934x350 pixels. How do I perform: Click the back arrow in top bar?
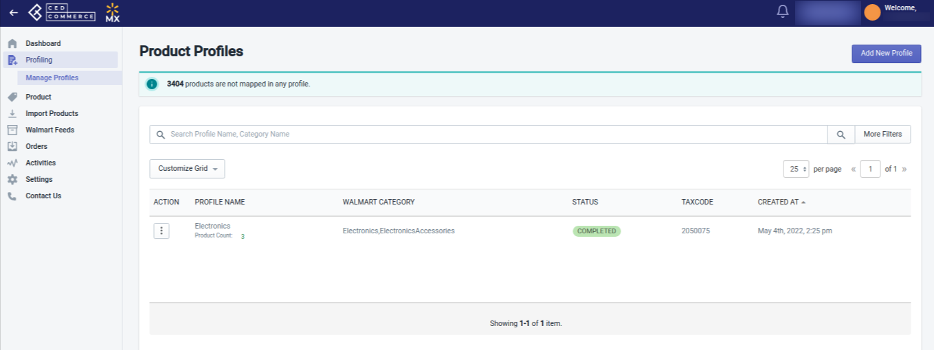[x=14, y=12]
